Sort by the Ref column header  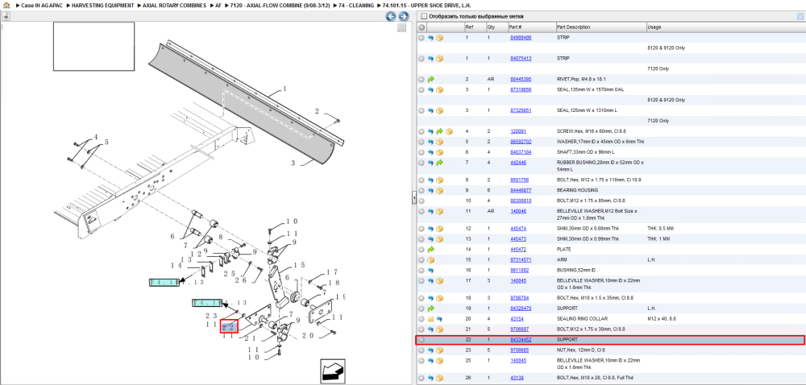pos(475,27)
